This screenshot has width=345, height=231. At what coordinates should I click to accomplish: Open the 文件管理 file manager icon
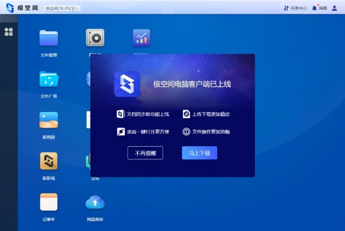click(49, 38)
